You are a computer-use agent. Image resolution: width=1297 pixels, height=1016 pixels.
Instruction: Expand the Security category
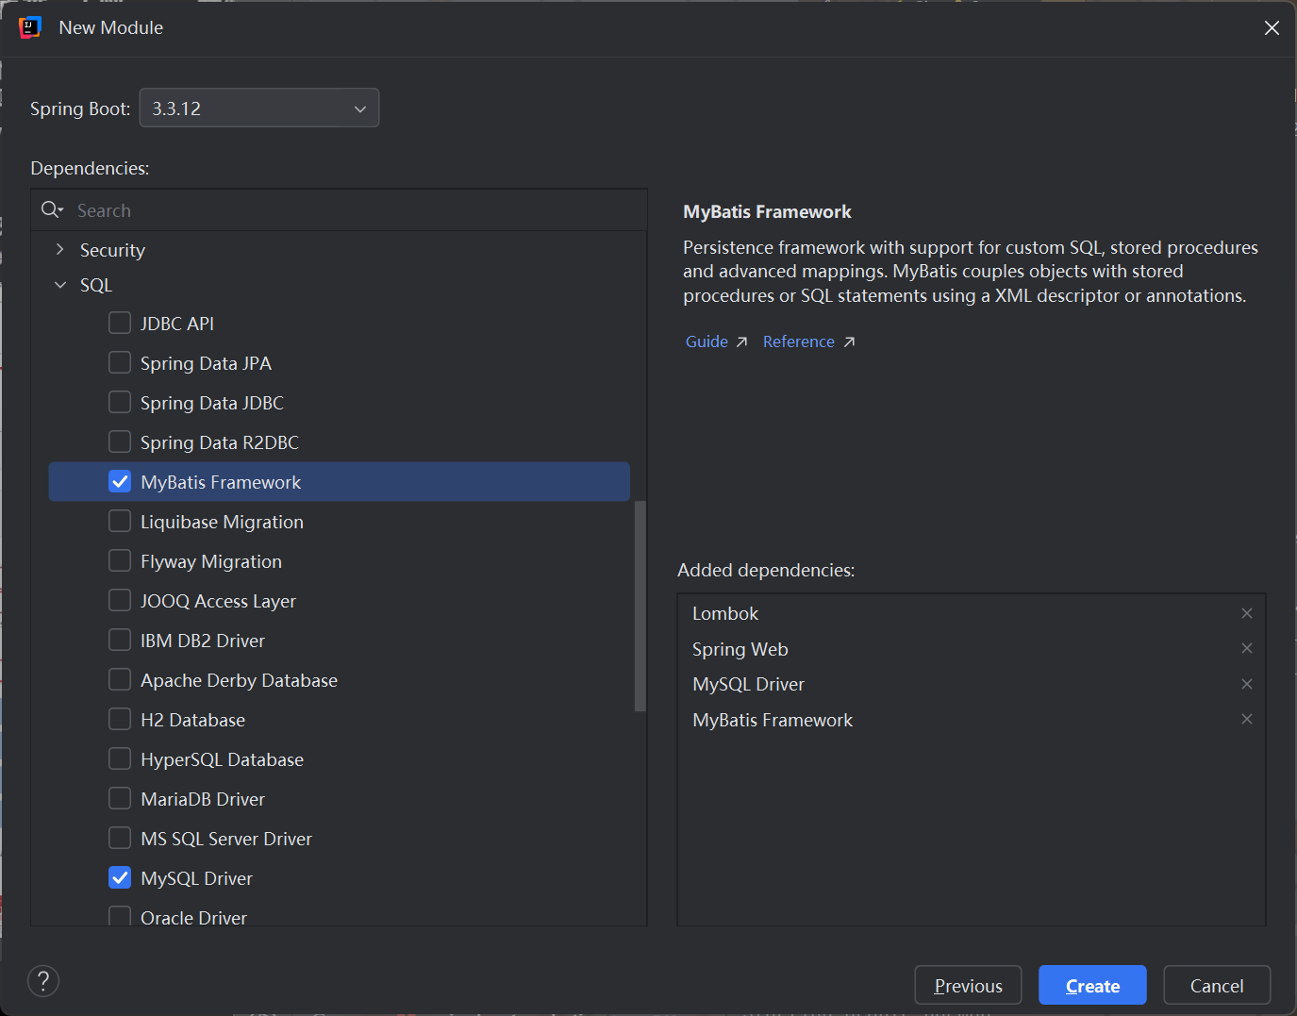click(60, 250)
